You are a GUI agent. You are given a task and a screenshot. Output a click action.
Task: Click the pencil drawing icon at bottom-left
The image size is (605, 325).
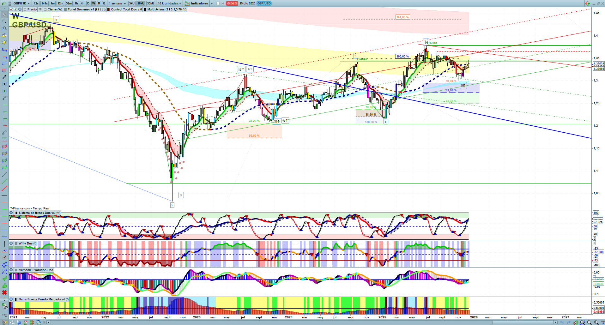click(4, 322)
